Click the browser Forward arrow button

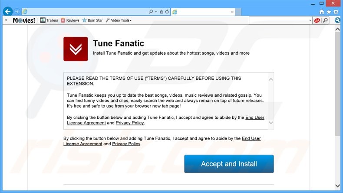tap(17, 12)
